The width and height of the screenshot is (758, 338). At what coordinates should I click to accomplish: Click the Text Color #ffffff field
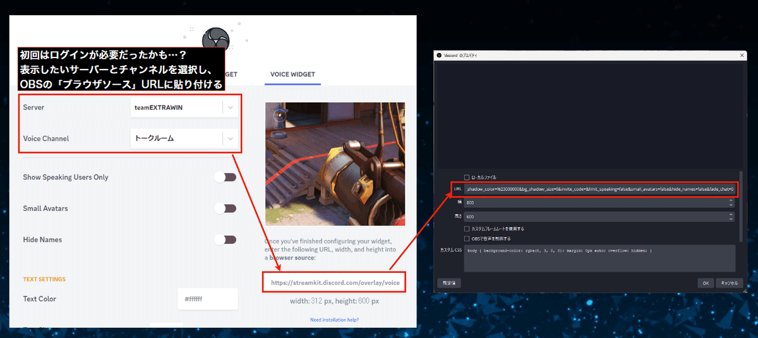[208, 299]
